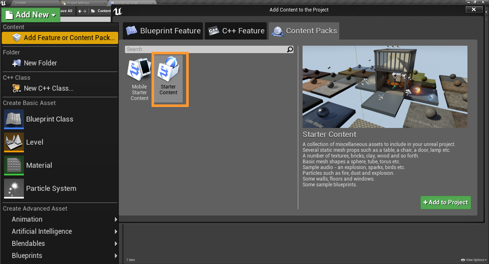
Task: Click into the content pack Search field
Action: (x=205, y=49)
